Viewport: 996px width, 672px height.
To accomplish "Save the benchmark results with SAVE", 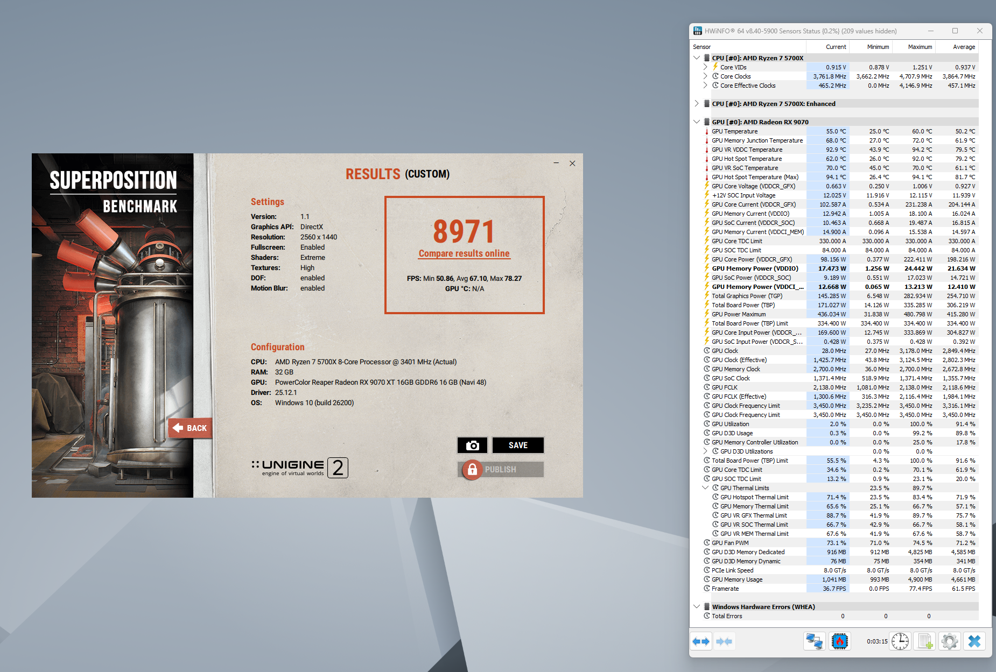I will (518, 445).
